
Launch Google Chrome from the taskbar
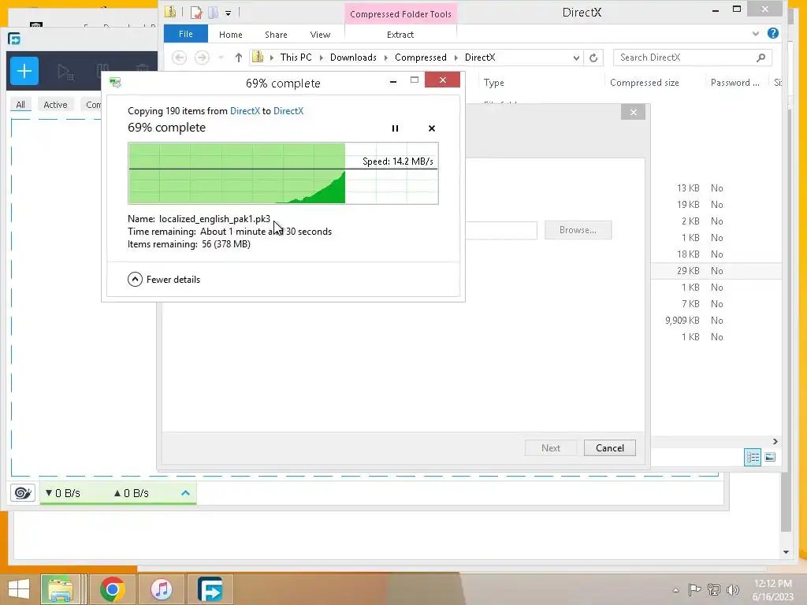tap(113, 589)
